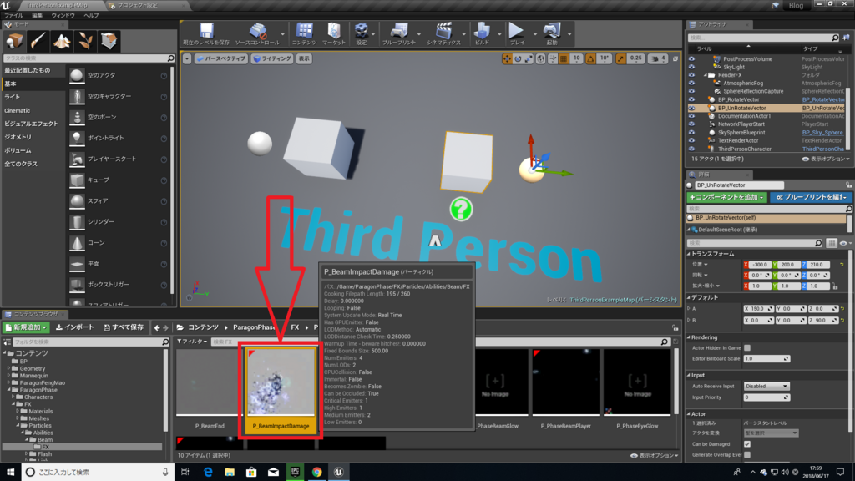855x481 pixels.
Task: Hide SkyLight using its eye icon
Action: [691, 67]
